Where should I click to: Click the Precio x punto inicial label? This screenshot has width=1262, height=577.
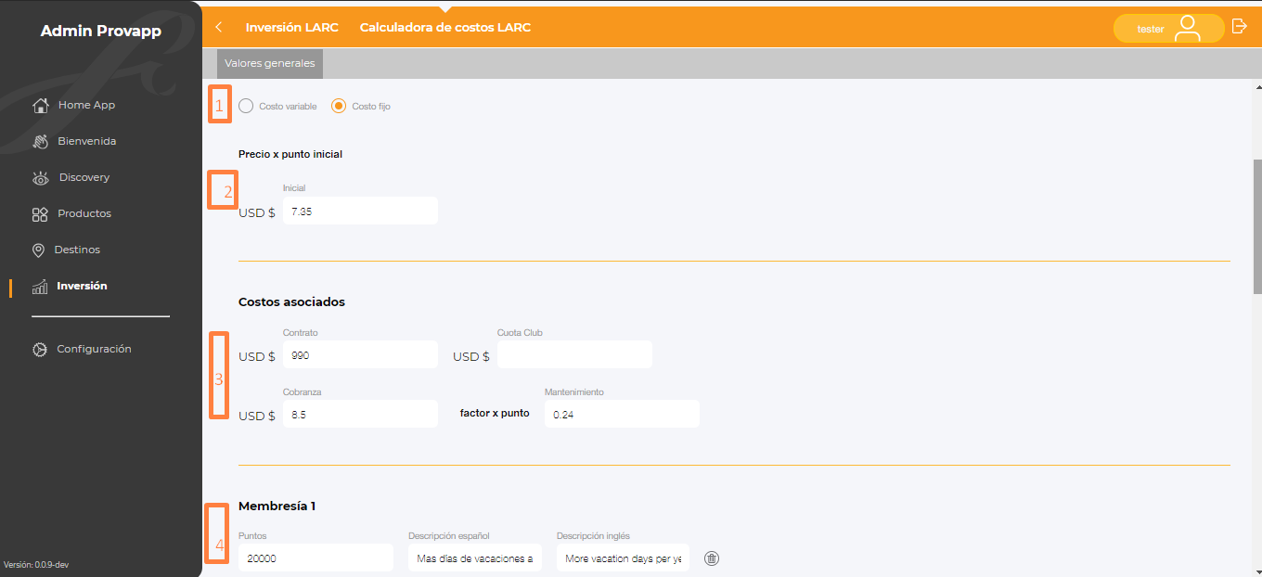(290, 154)
